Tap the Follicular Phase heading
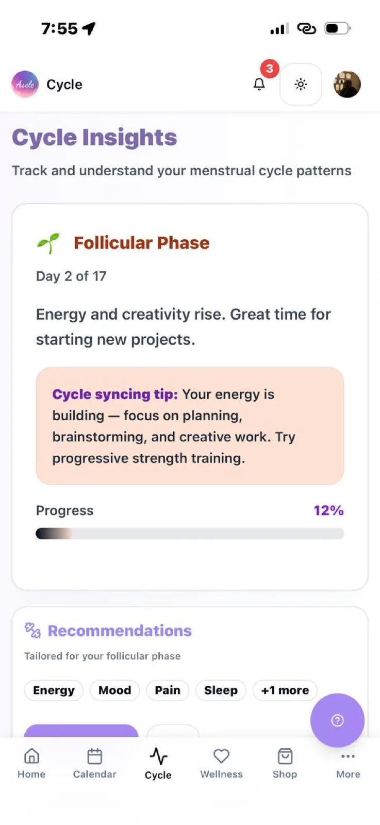The width and height of the screenshot is (380, 825). pyautogui.click(x=141, y=243)
